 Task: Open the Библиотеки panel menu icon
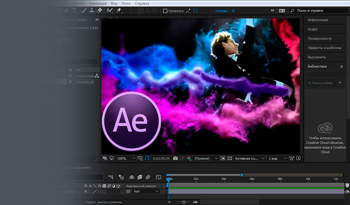coord(341,66)
